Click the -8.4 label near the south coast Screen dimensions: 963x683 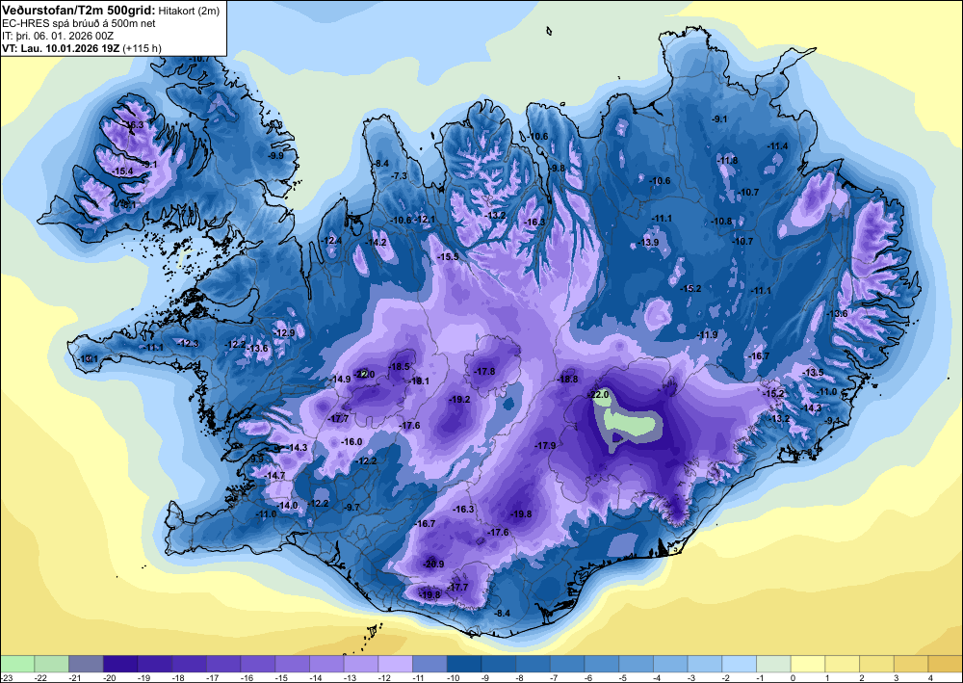(503, 613)
